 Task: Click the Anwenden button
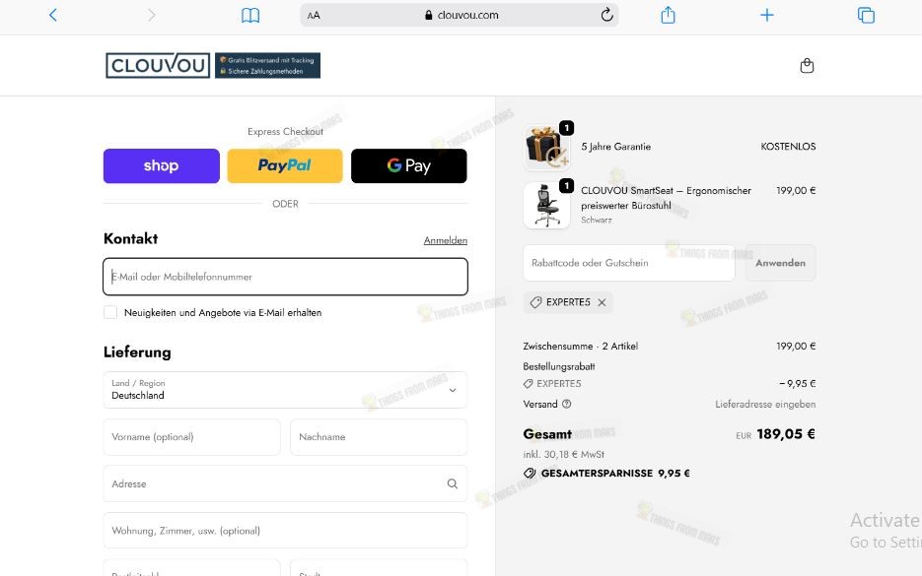780,263
